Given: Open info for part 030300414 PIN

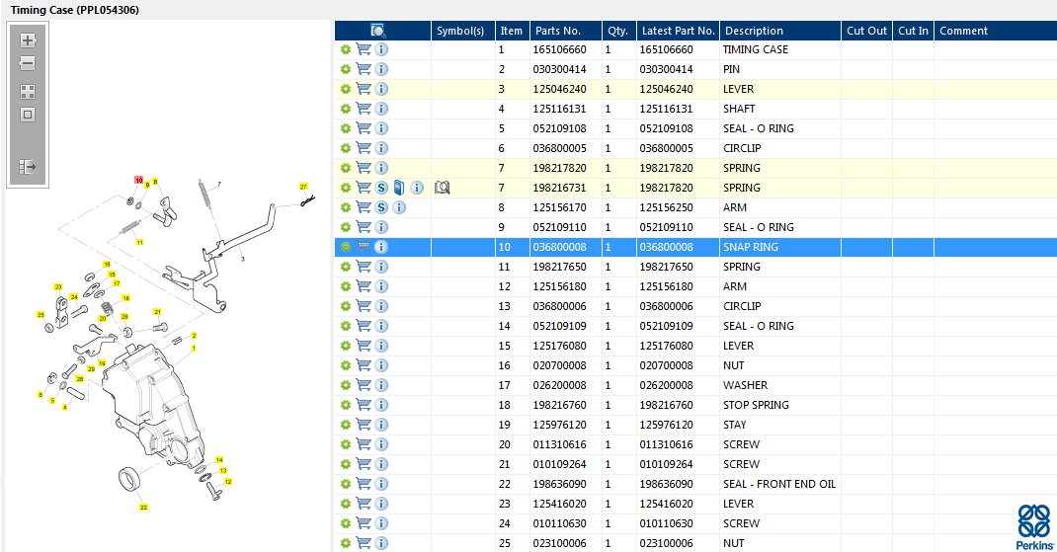Looking at the screenshot, I should [x=381, y=69].
